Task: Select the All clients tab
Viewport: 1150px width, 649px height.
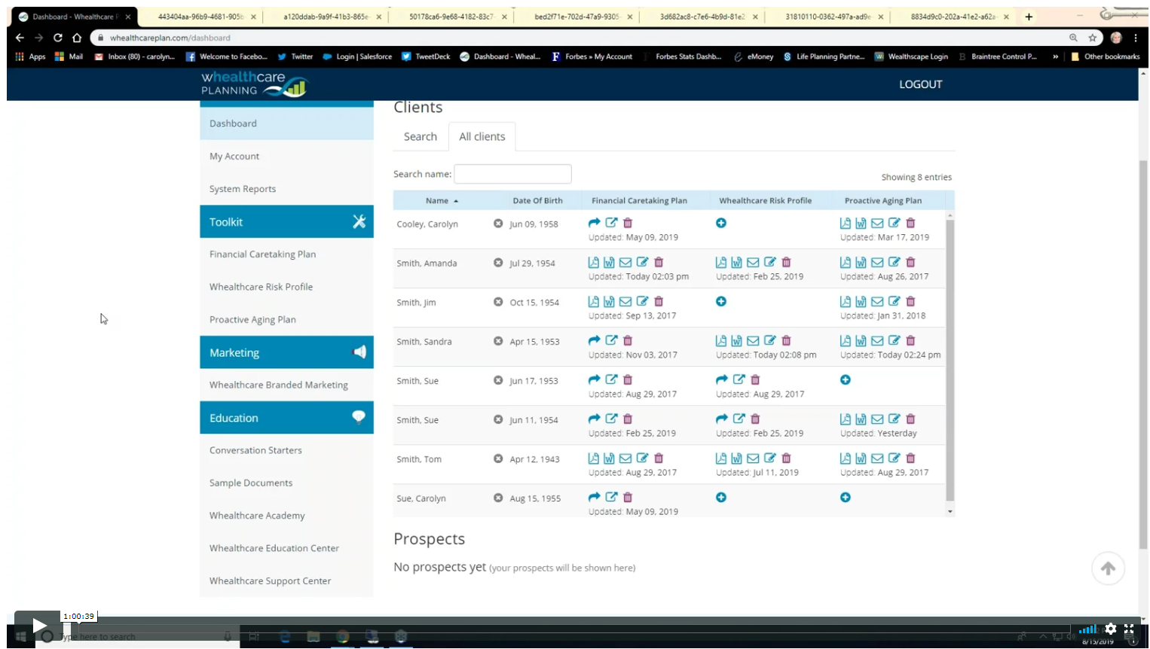Action: pos(482,137)
